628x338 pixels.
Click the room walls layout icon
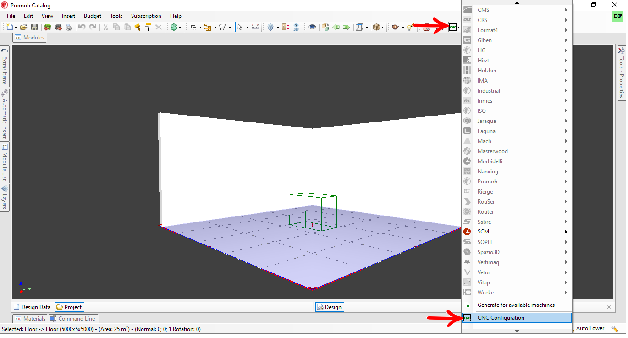193,27
